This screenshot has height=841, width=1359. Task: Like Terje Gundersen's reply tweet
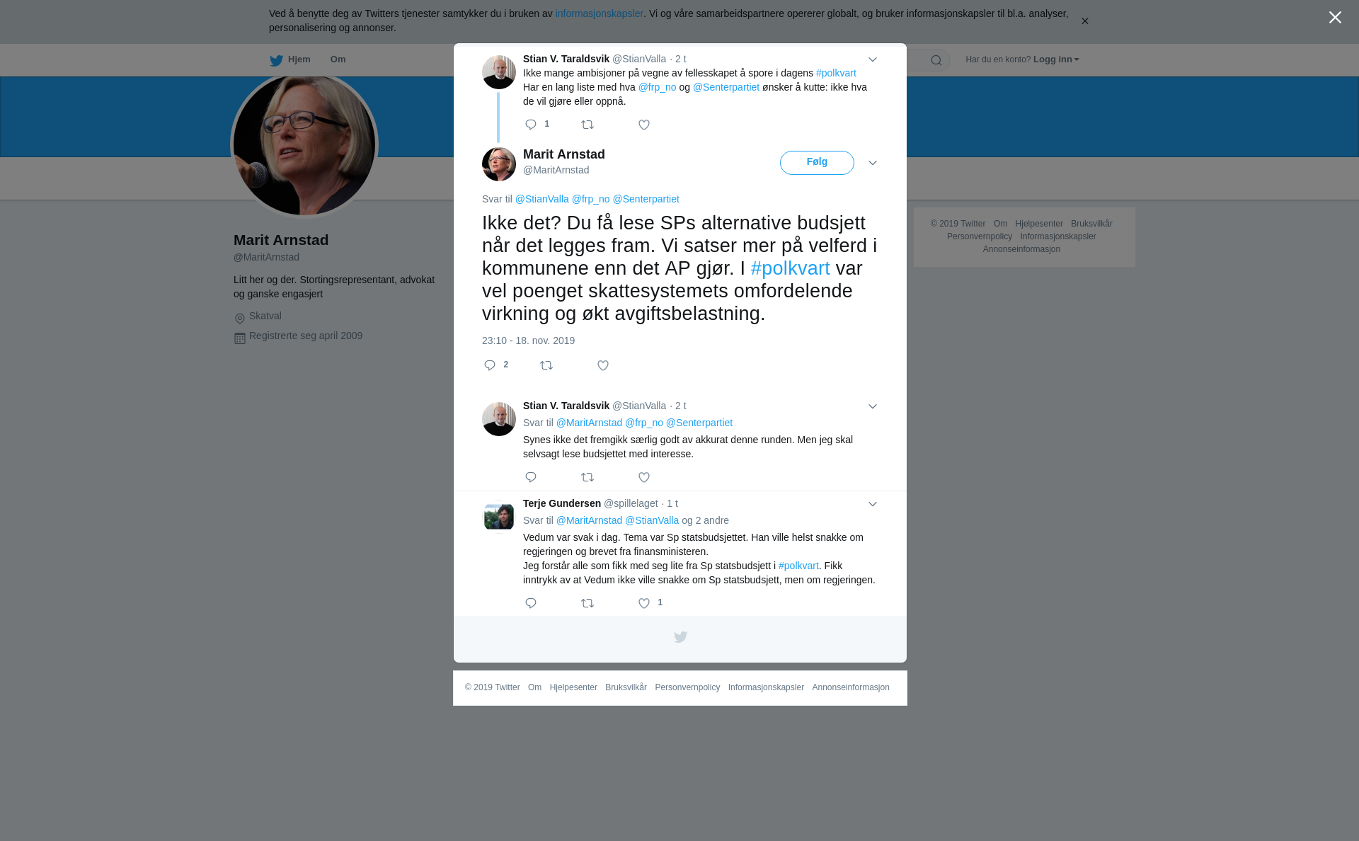644,603
